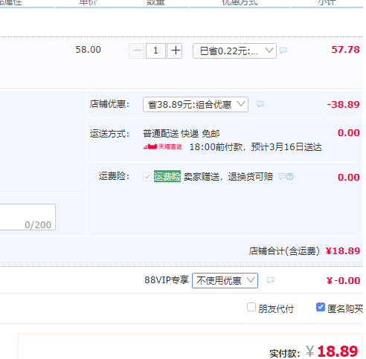Click the green 运费险 badge
Viewport: 366px width, 359px height.
167,176
